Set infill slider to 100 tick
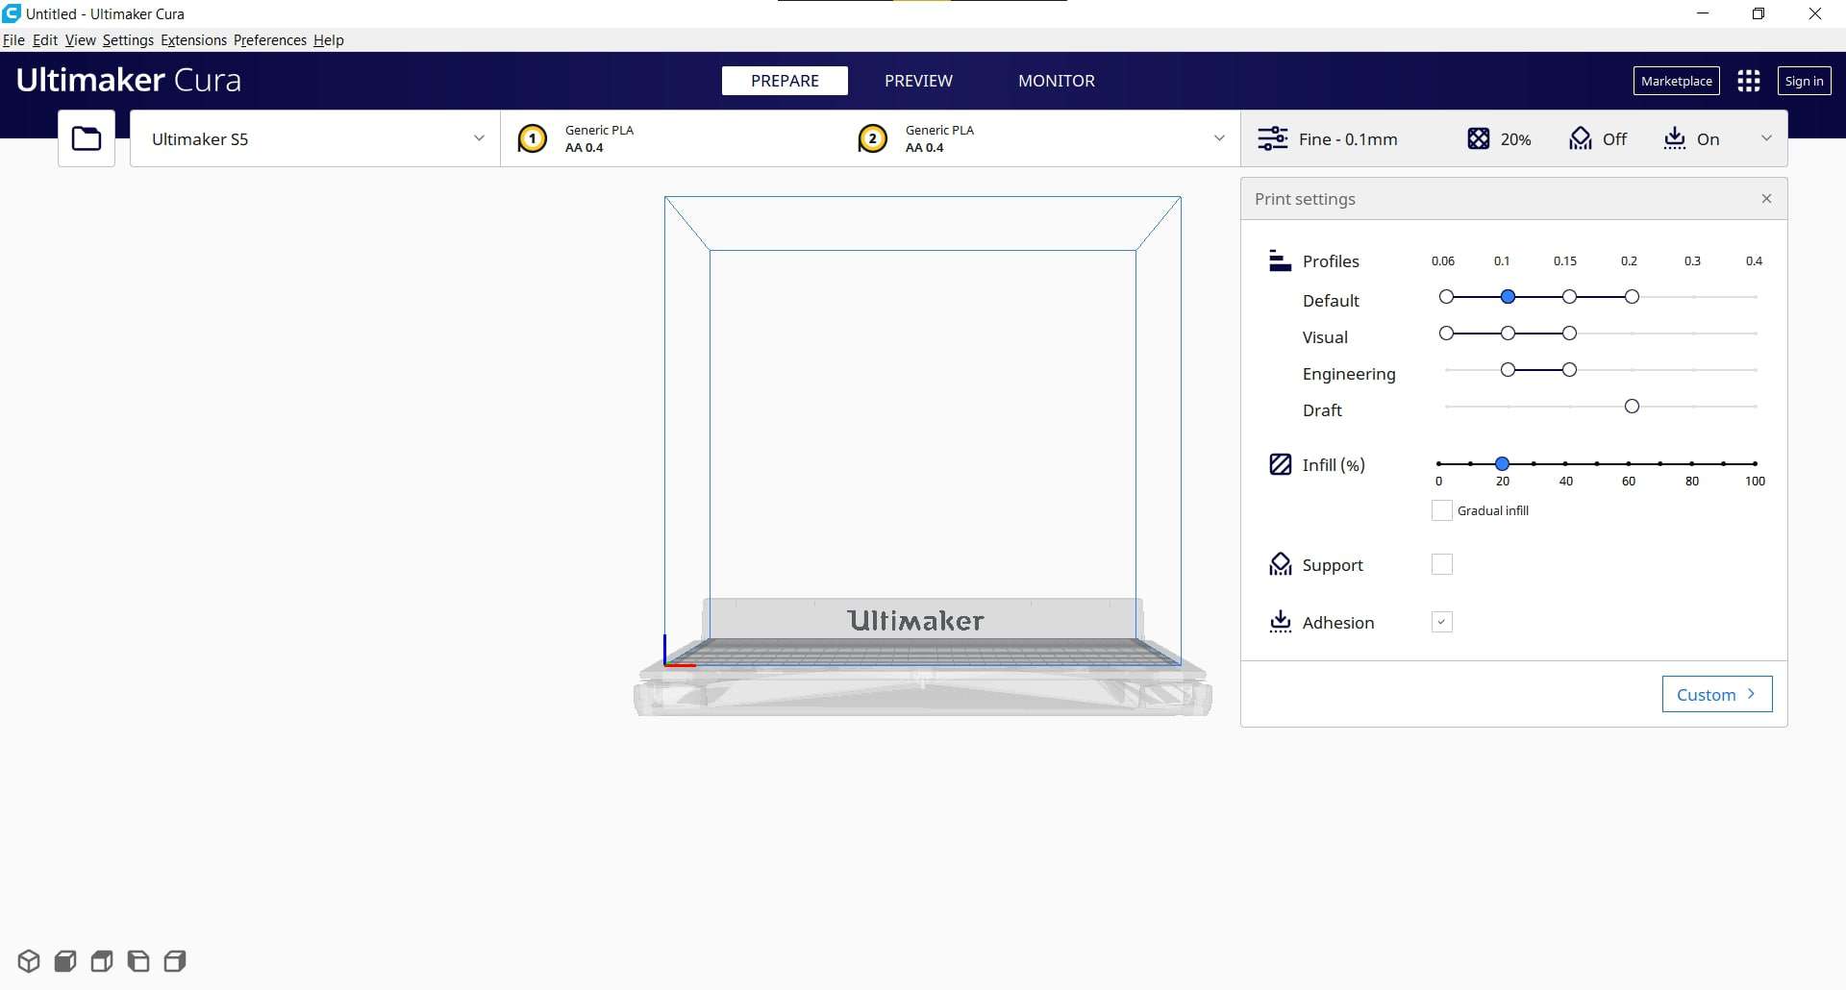1846x990 pixels. pyautogui.click(x=1755, y=463)
